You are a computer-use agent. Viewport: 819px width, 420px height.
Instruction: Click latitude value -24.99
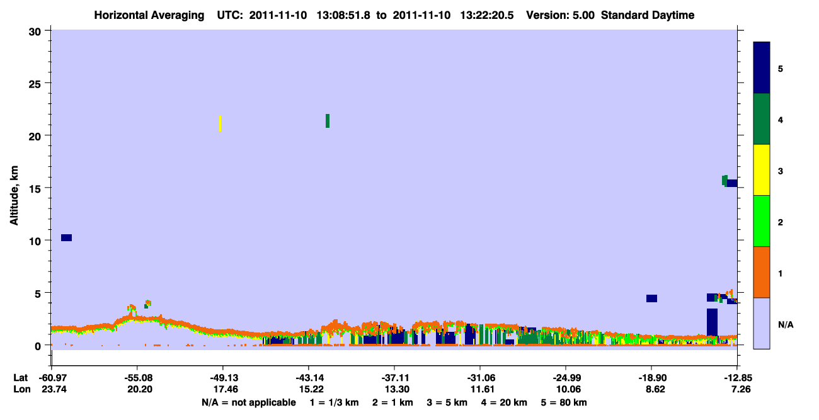(x=566, y=377)
